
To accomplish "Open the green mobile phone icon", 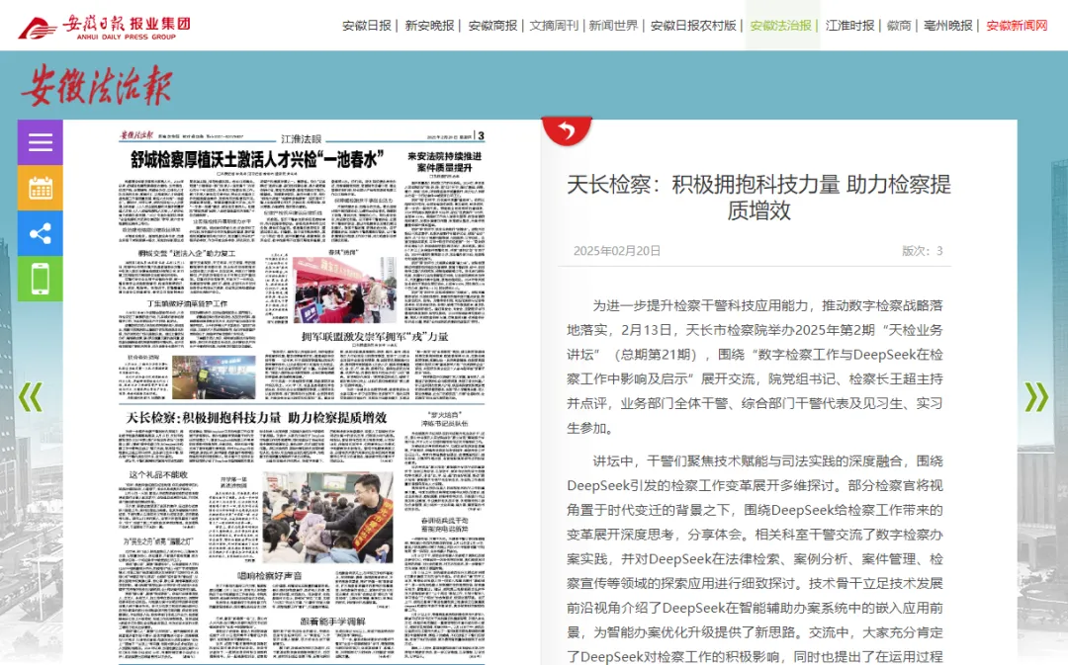I will pos(41,279).
